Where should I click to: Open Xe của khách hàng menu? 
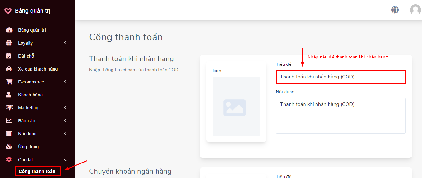[x=37, y=69]
